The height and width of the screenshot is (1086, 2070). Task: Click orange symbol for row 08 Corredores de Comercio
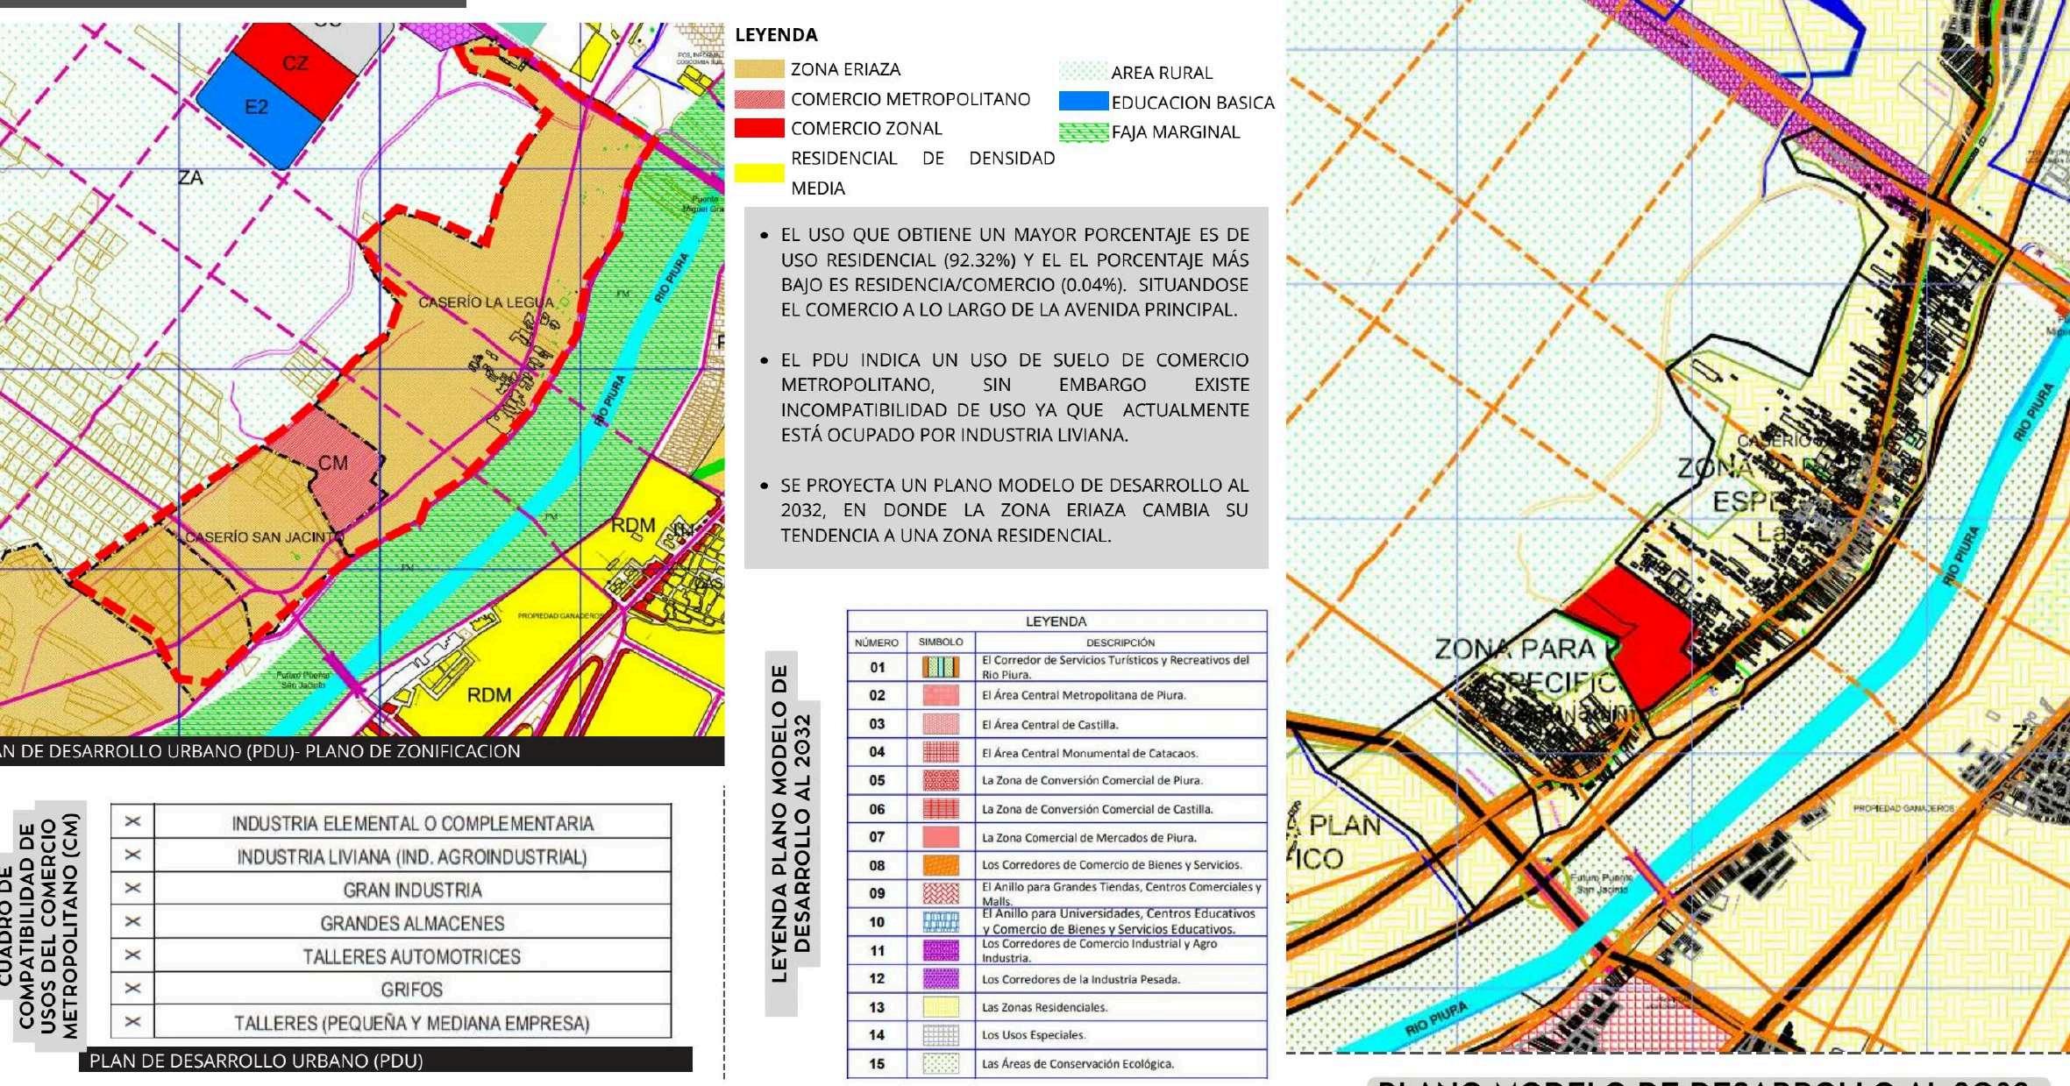pyautogui.click(x=941, y=865)
